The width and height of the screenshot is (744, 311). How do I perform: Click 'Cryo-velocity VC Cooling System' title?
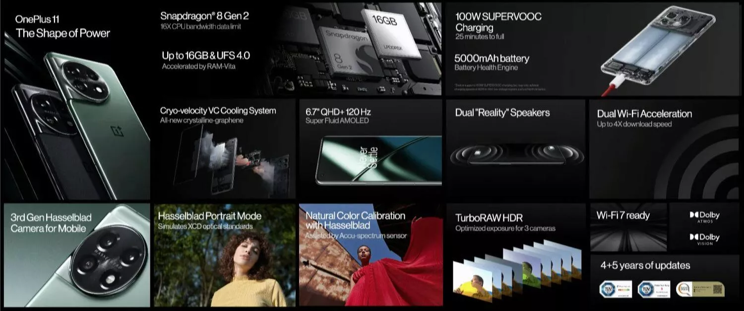click(x=218, y=110)
